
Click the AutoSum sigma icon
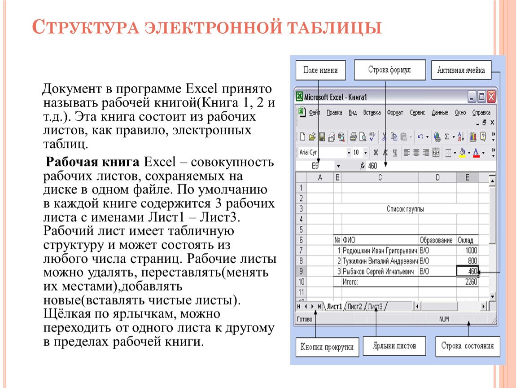click(447, 137)
